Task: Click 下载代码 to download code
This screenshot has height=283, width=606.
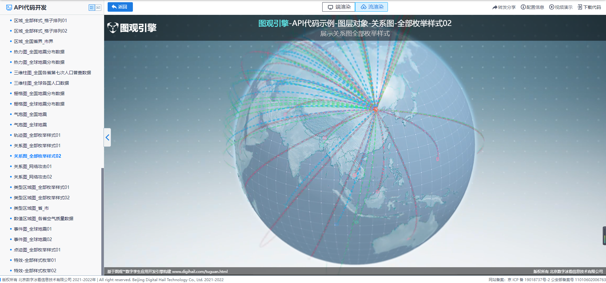Action: click(x=589, y=7)
